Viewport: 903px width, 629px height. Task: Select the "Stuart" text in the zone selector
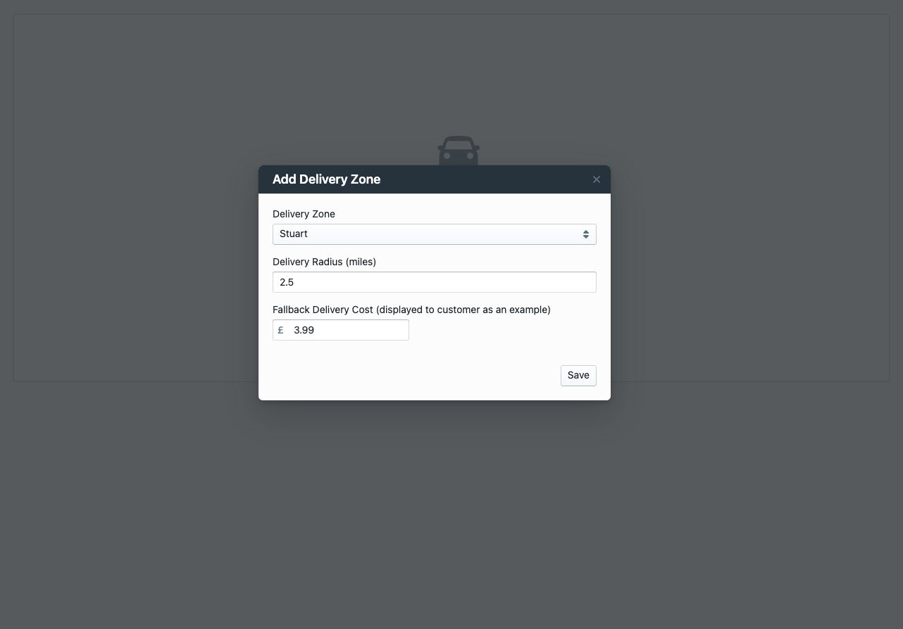(294, 234)
